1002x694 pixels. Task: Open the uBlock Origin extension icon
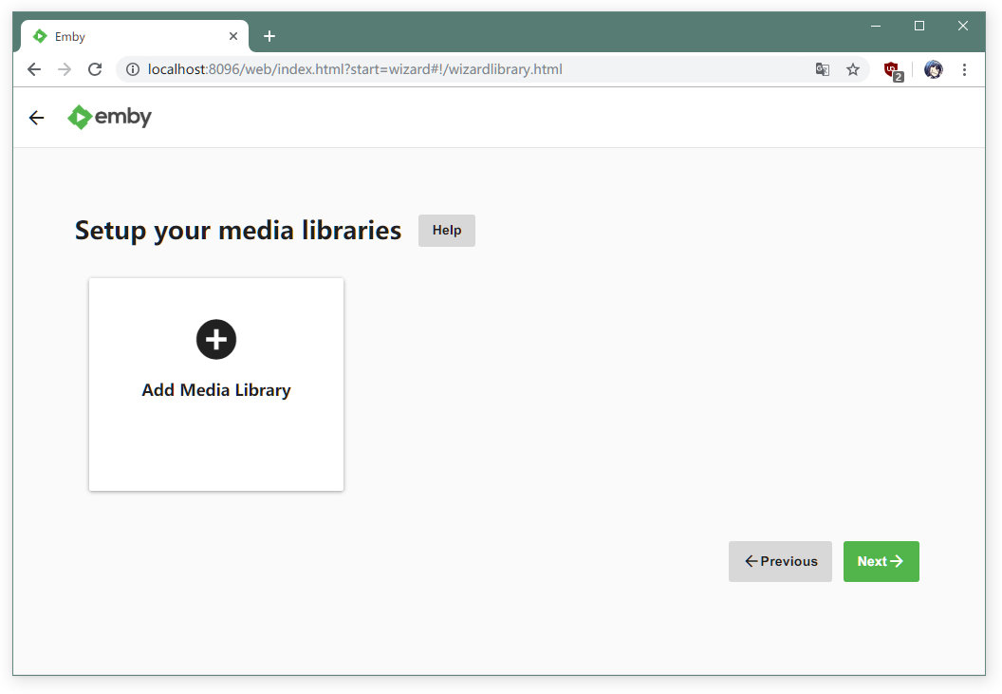(x=893, y=70)
